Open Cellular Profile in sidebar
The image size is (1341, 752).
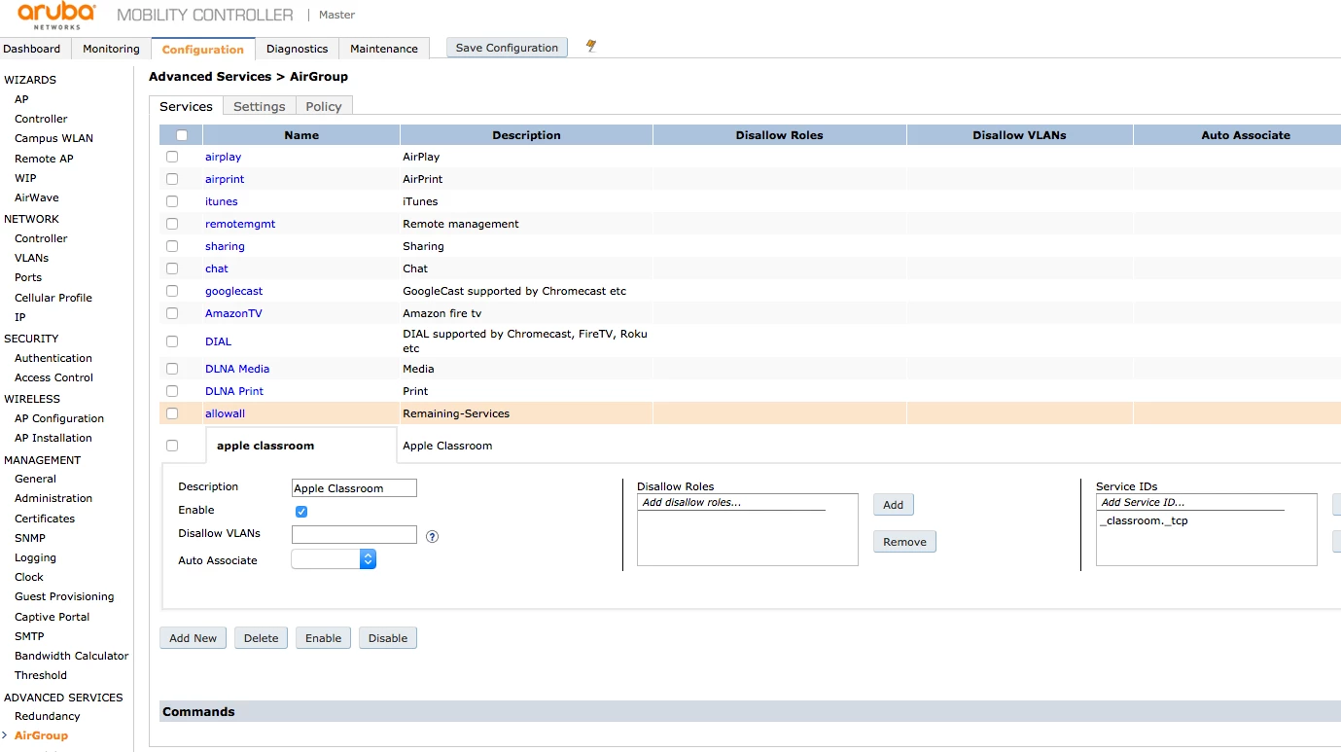click(x=53, y=298)
